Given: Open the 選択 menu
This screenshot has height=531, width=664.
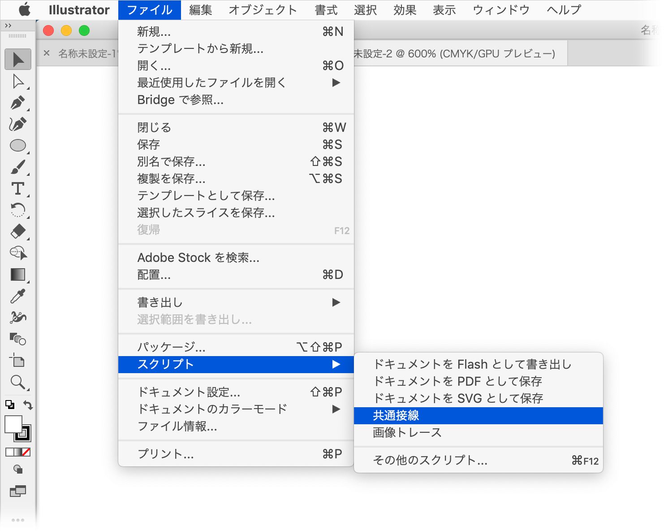Looking at the screenshot, I should pyautogui.click(x=365, y=10).
